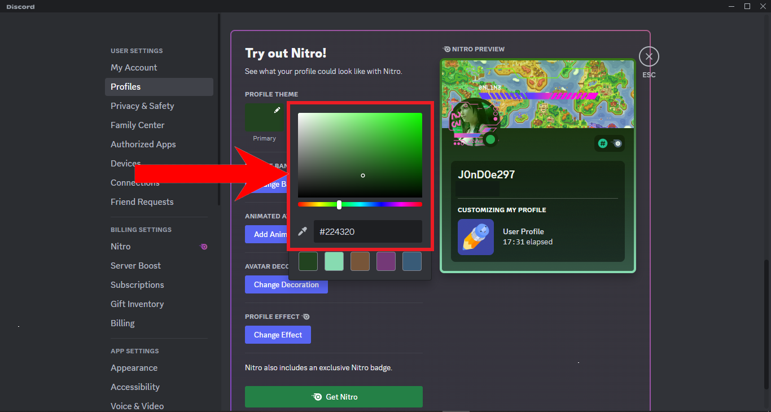Viewport: 771px width, 412px height.
Task: Edit the Primary profile theme color swatch
Action: [265, 117]
